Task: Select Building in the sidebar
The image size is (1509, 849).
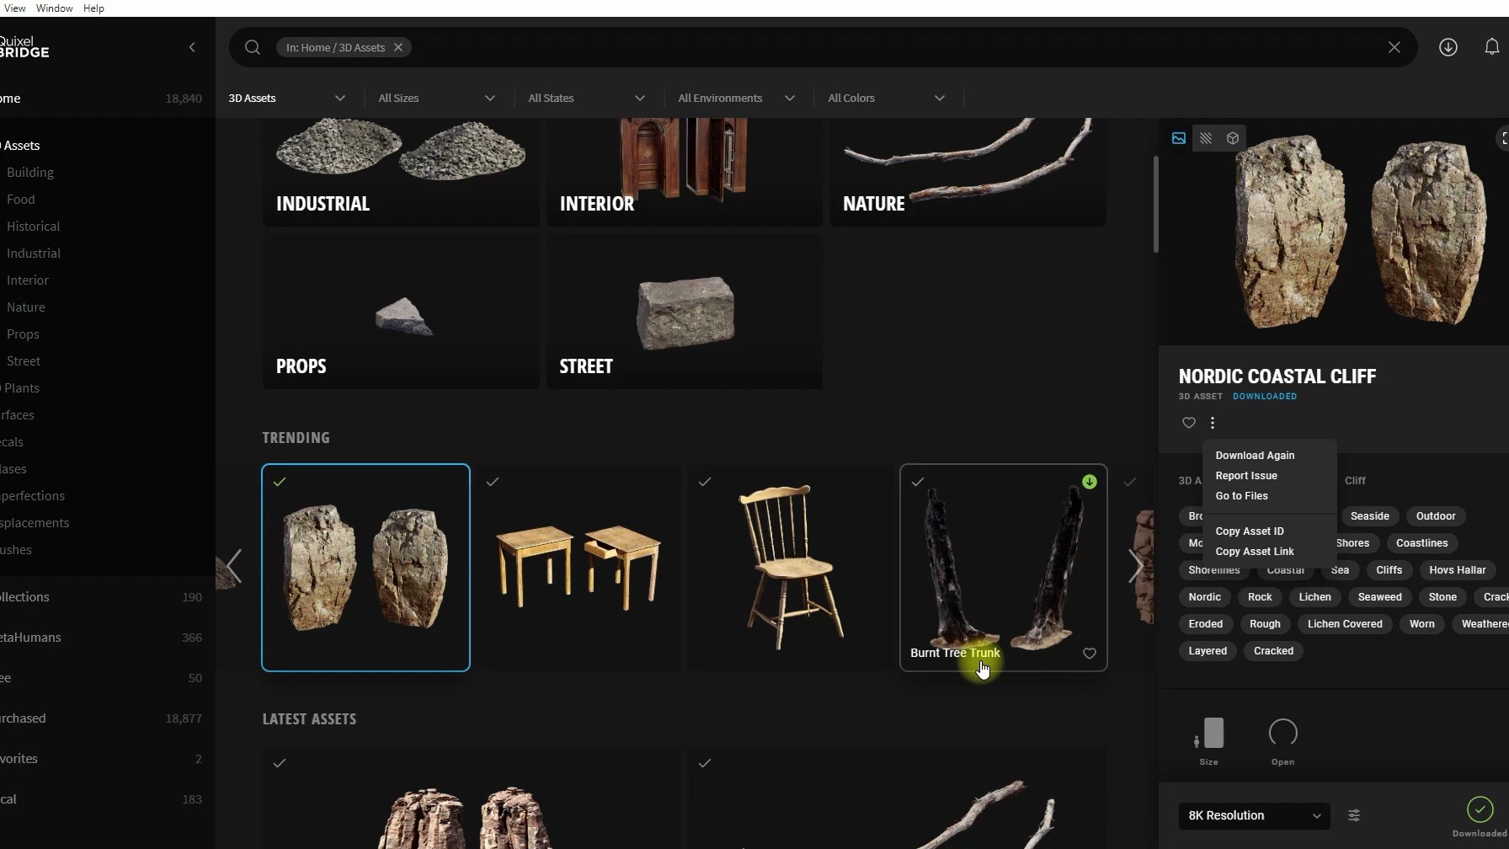Action: [x=30, y=173]
